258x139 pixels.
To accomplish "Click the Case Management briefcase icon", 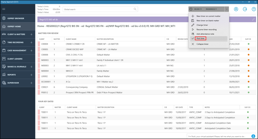I will [x=4, y=50].
